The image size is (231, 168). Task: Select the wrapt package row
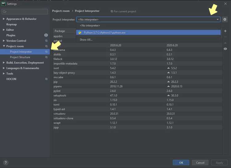coord(137,123)
